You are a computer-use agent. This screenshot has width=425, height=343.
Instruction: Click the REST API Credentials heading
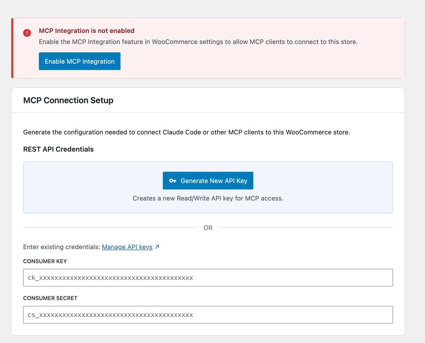pyautogui.click(x=58, y=149)
